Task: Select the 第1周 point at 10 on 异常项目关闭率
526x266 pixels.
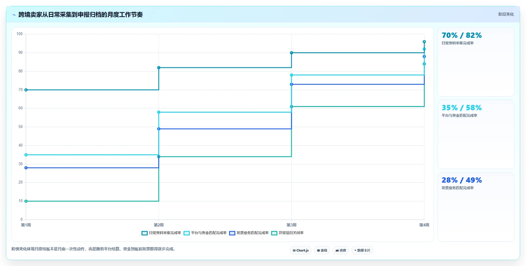Action: 26,201
